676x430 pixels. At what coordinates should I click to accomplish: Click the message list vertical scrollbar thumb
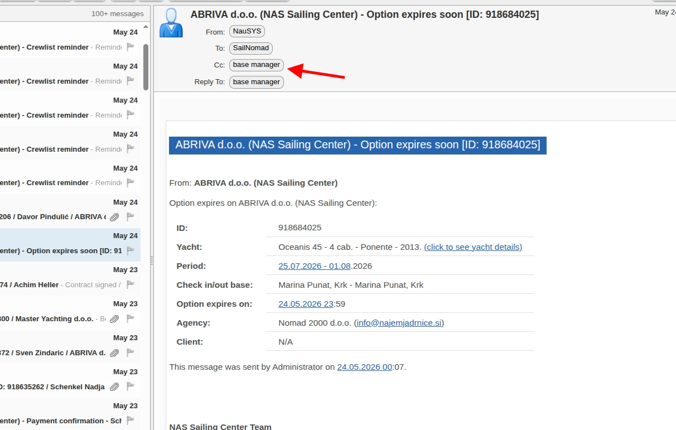coord(146,67)
